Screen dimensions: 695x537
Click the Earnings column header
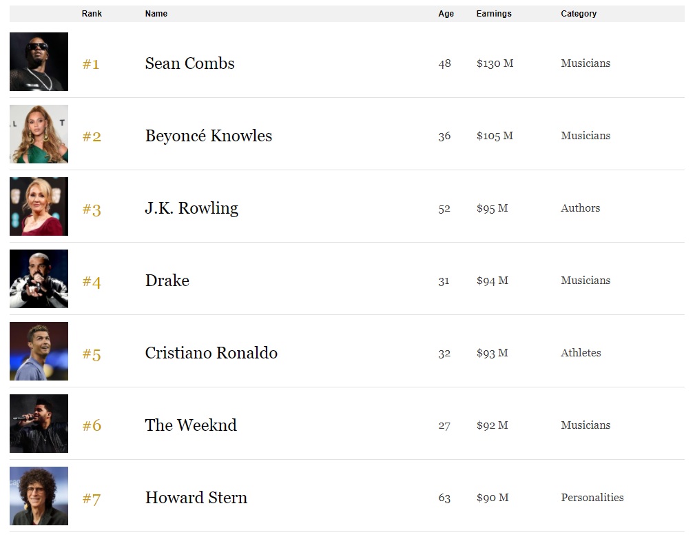pos(494,14)
